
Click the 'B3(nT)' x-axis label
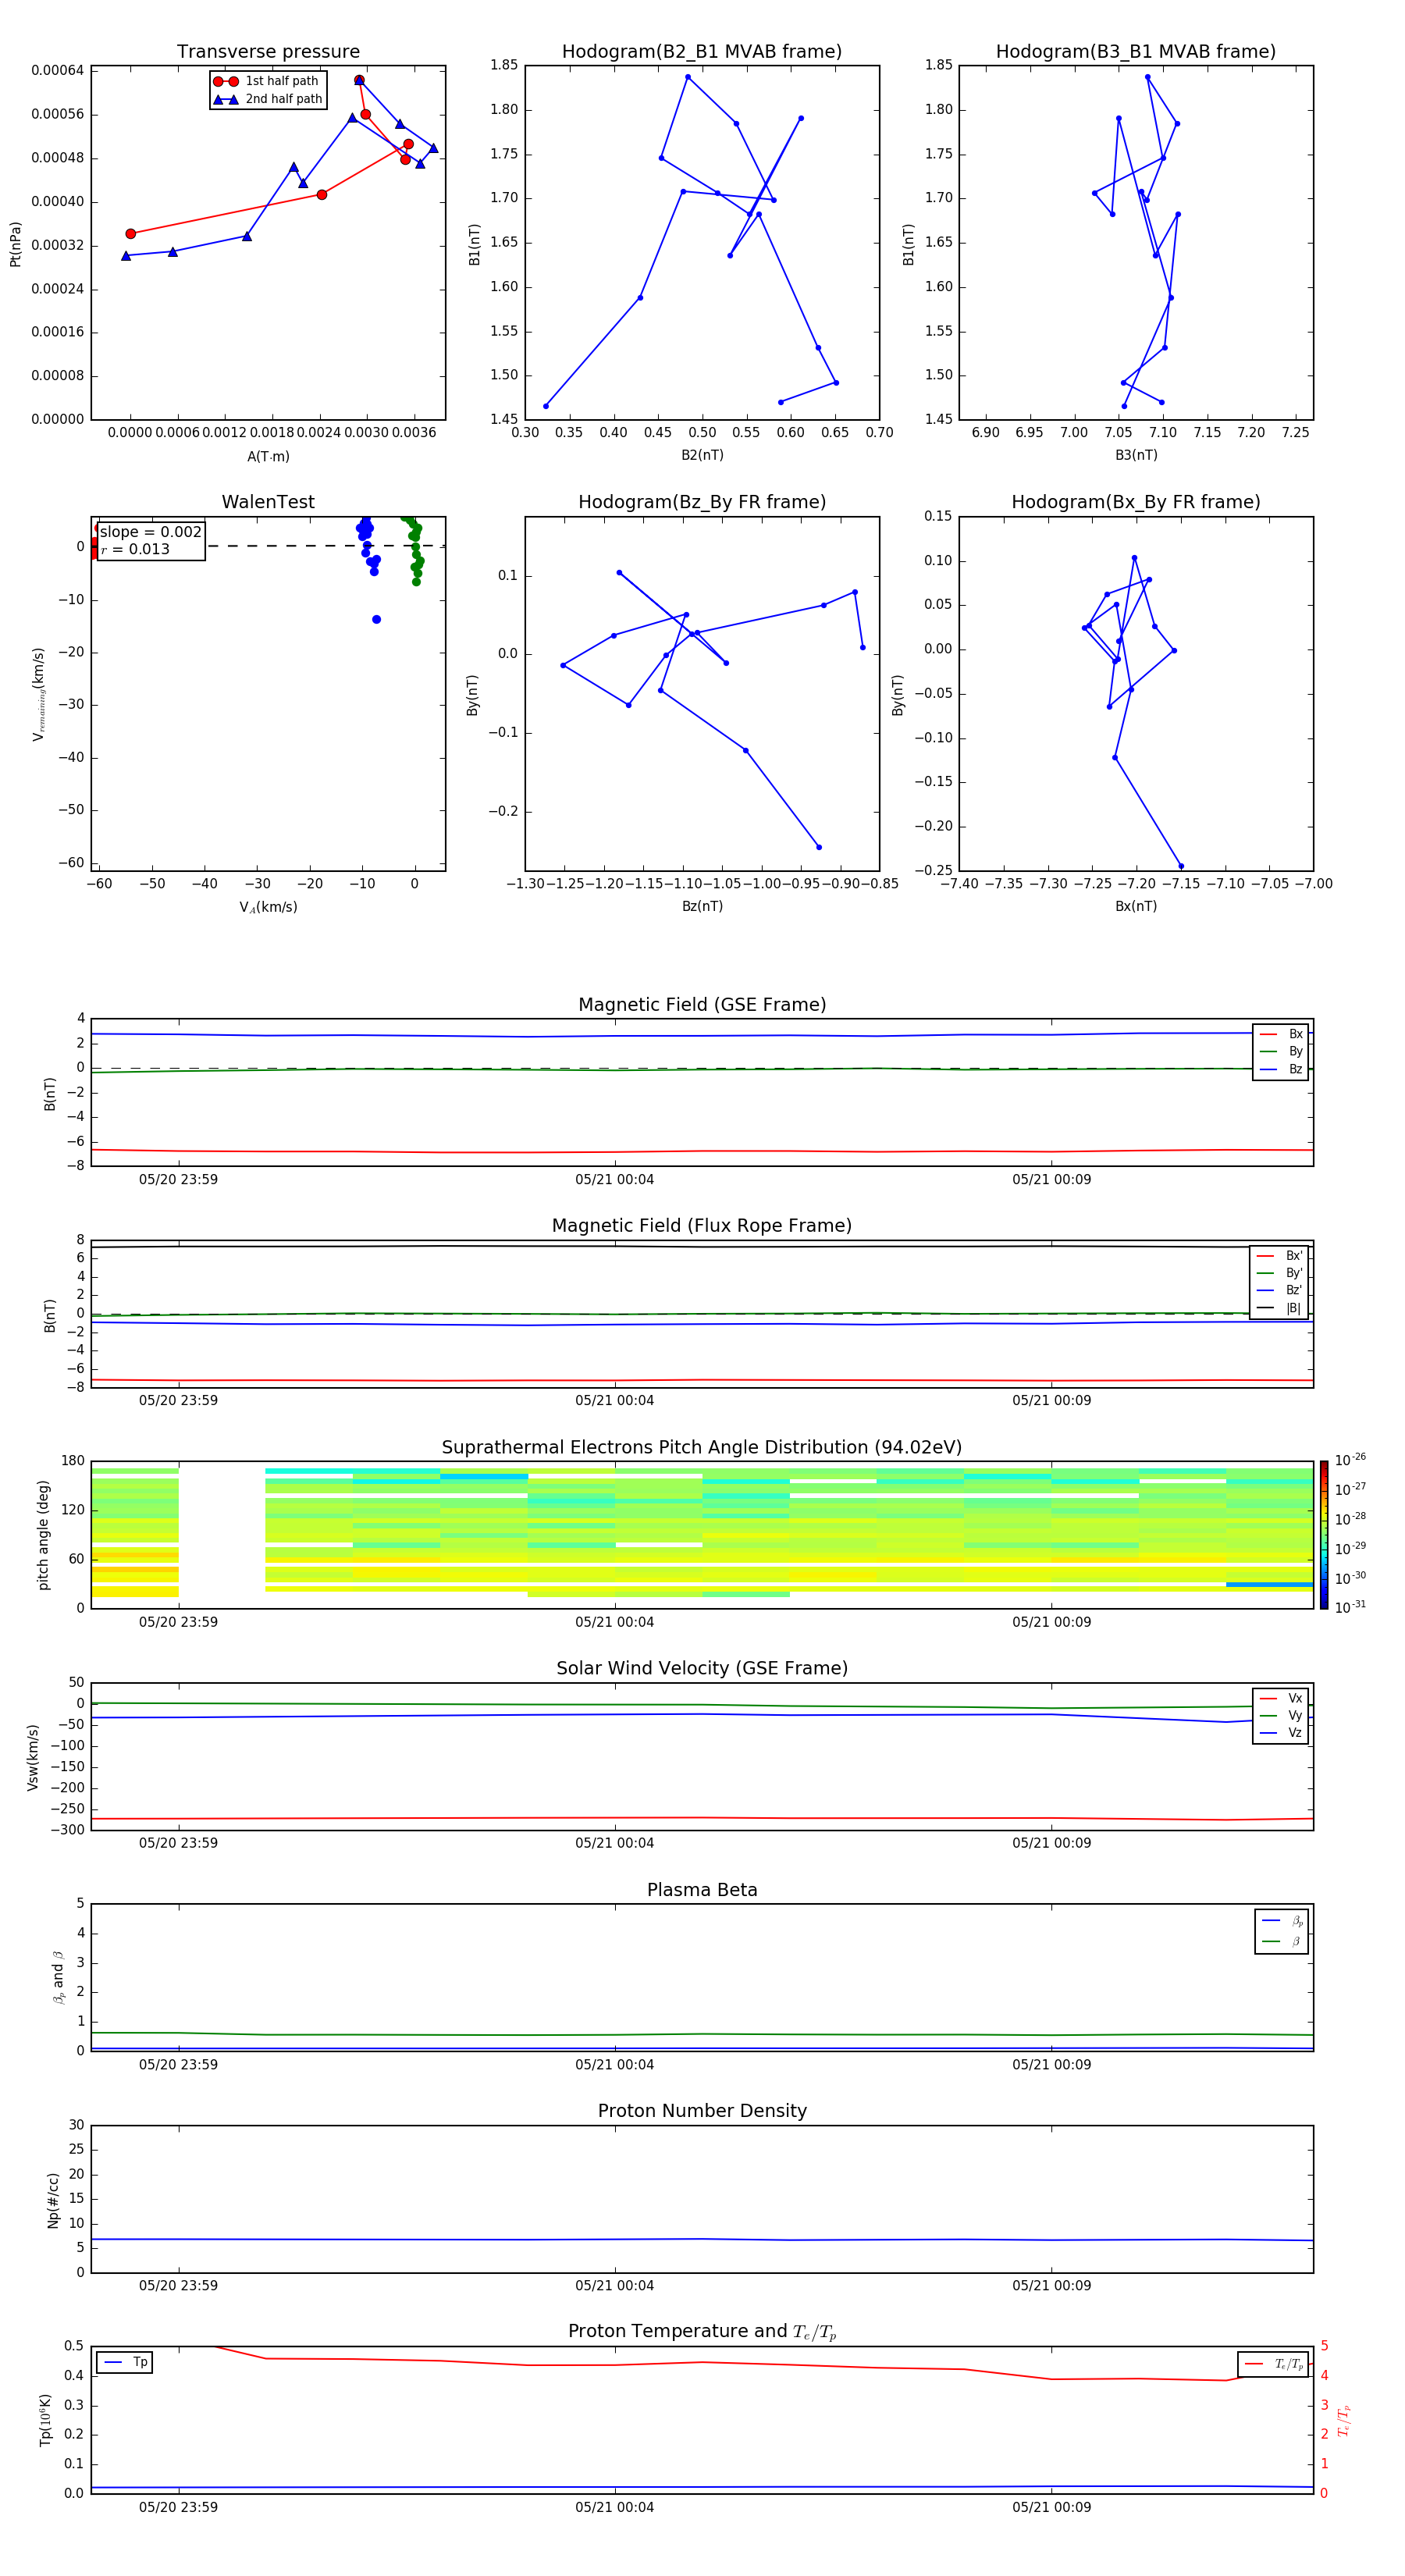click(x=1136, y=455)
